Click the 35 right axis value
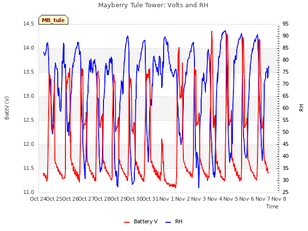Image resolution: width=308 pixels, height=231 pixels. click(285, 168)
